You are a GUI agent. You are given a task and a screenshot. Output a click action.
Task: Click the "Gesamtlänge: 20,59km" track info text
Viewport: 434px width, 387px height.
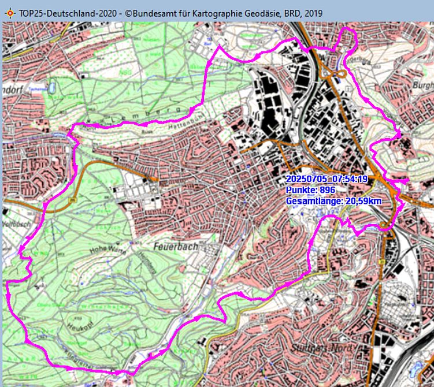[x=333, y=201]
